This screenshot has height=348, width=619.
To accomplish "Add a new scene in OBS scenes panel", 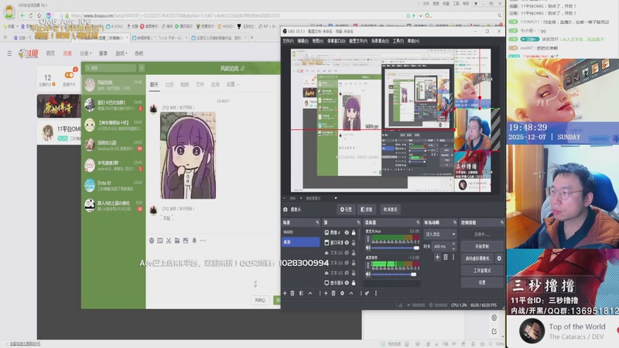I will [285, 293].
